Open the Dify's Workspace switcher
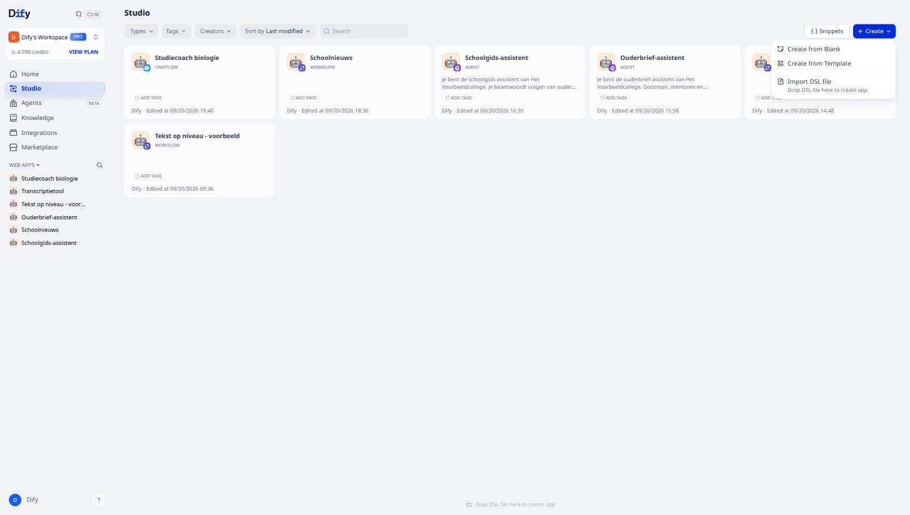The image size is (910, 515). click(55, 37)
